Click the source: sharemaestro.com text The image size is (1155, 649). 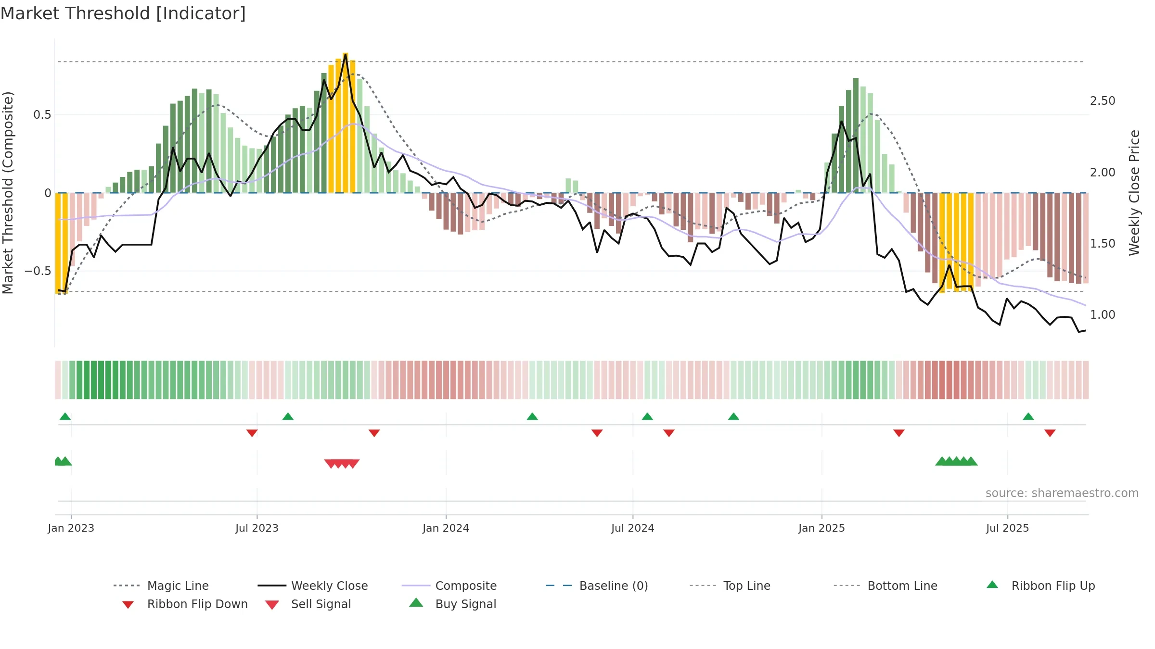point(1062,493)
